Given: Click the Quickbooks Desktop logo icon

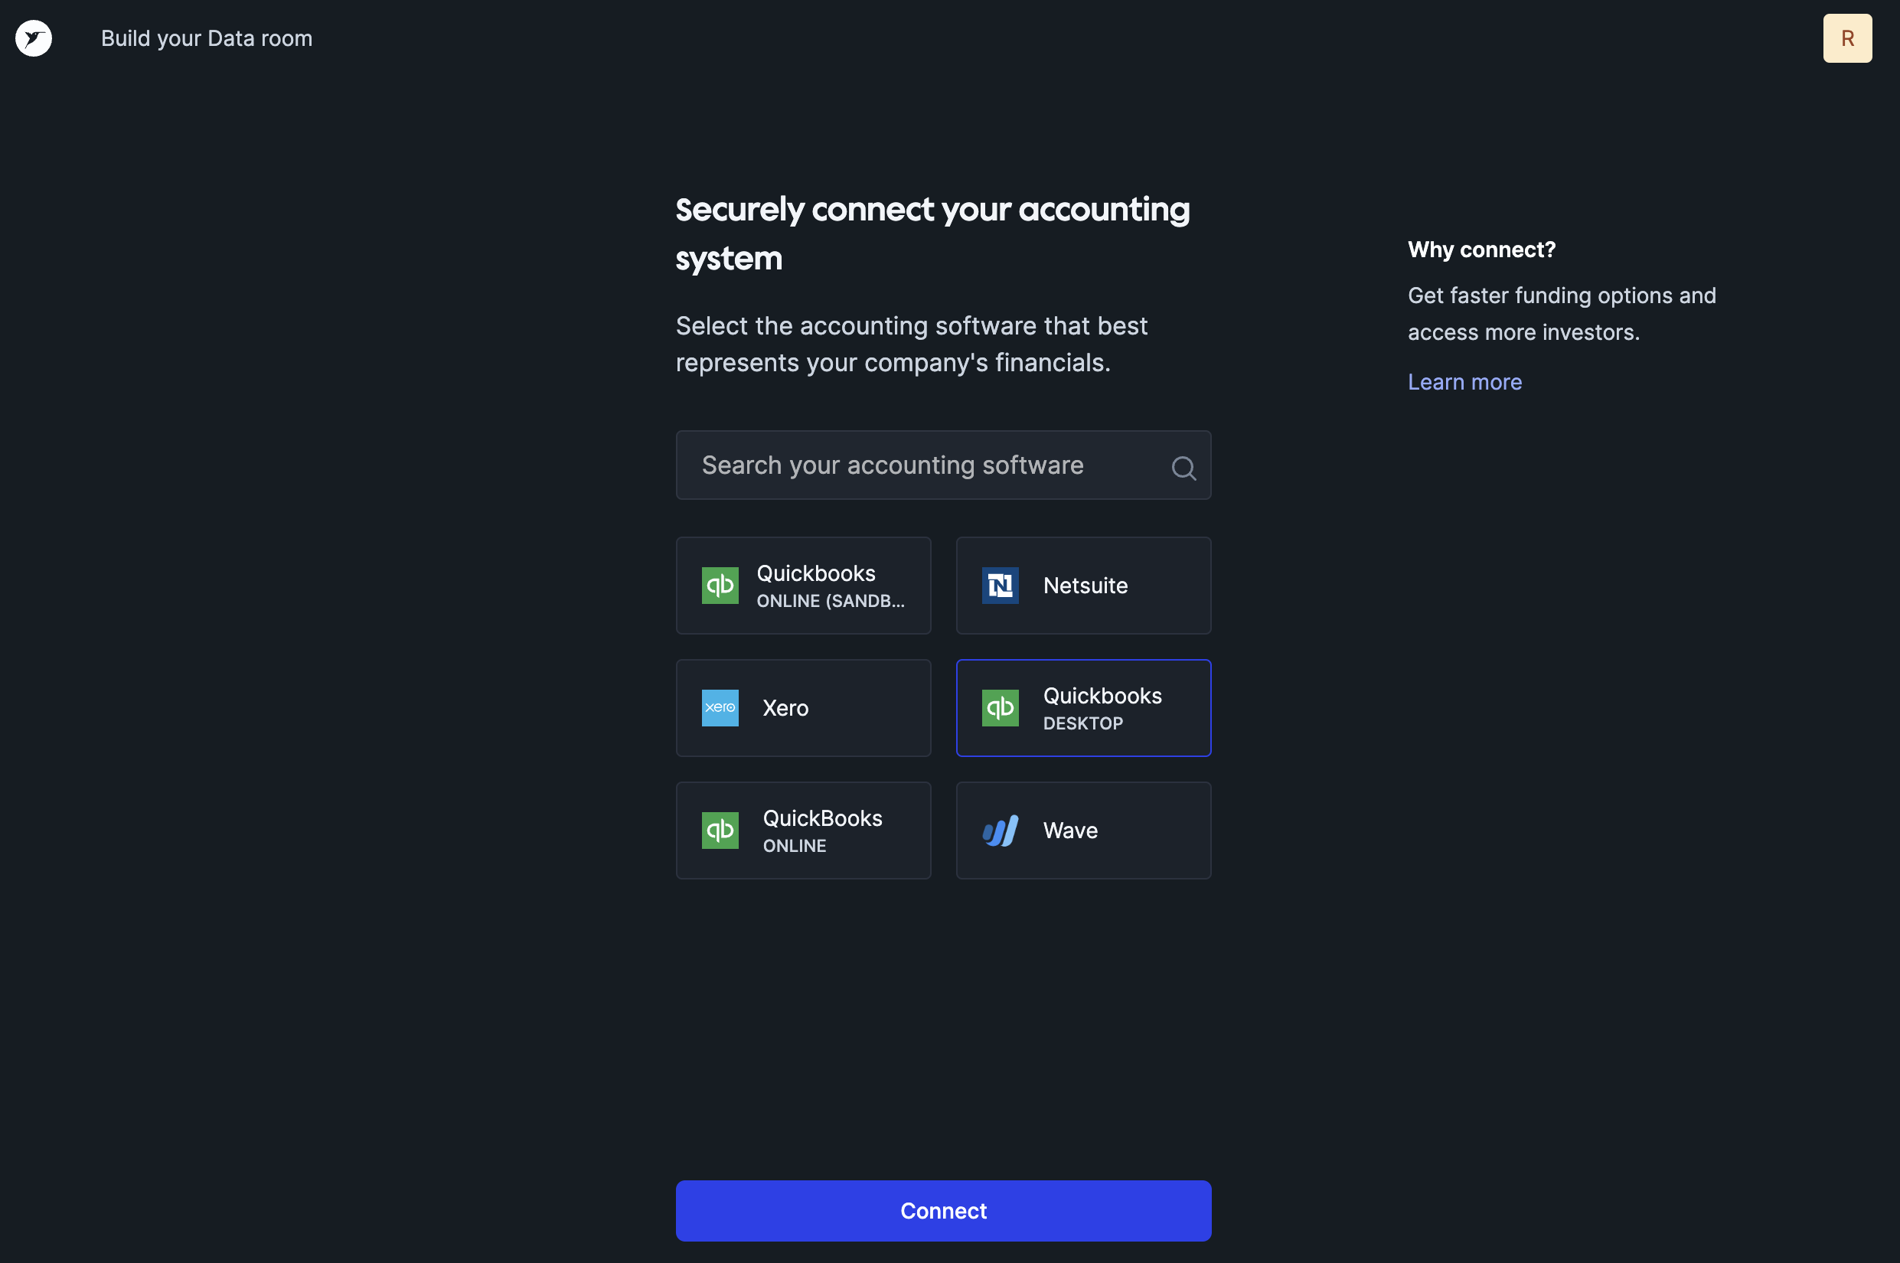Looking at the screenshot, I should 1000,708.
